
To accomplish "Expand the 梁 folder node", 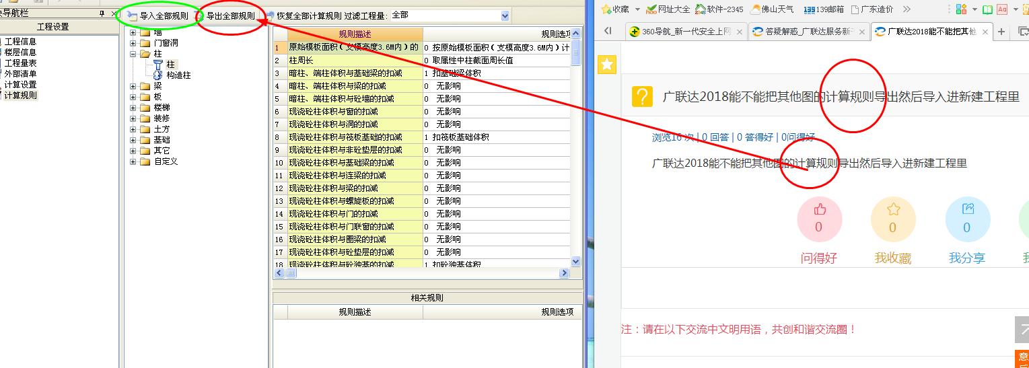I will pyautogui.click(x=133, y=86).
